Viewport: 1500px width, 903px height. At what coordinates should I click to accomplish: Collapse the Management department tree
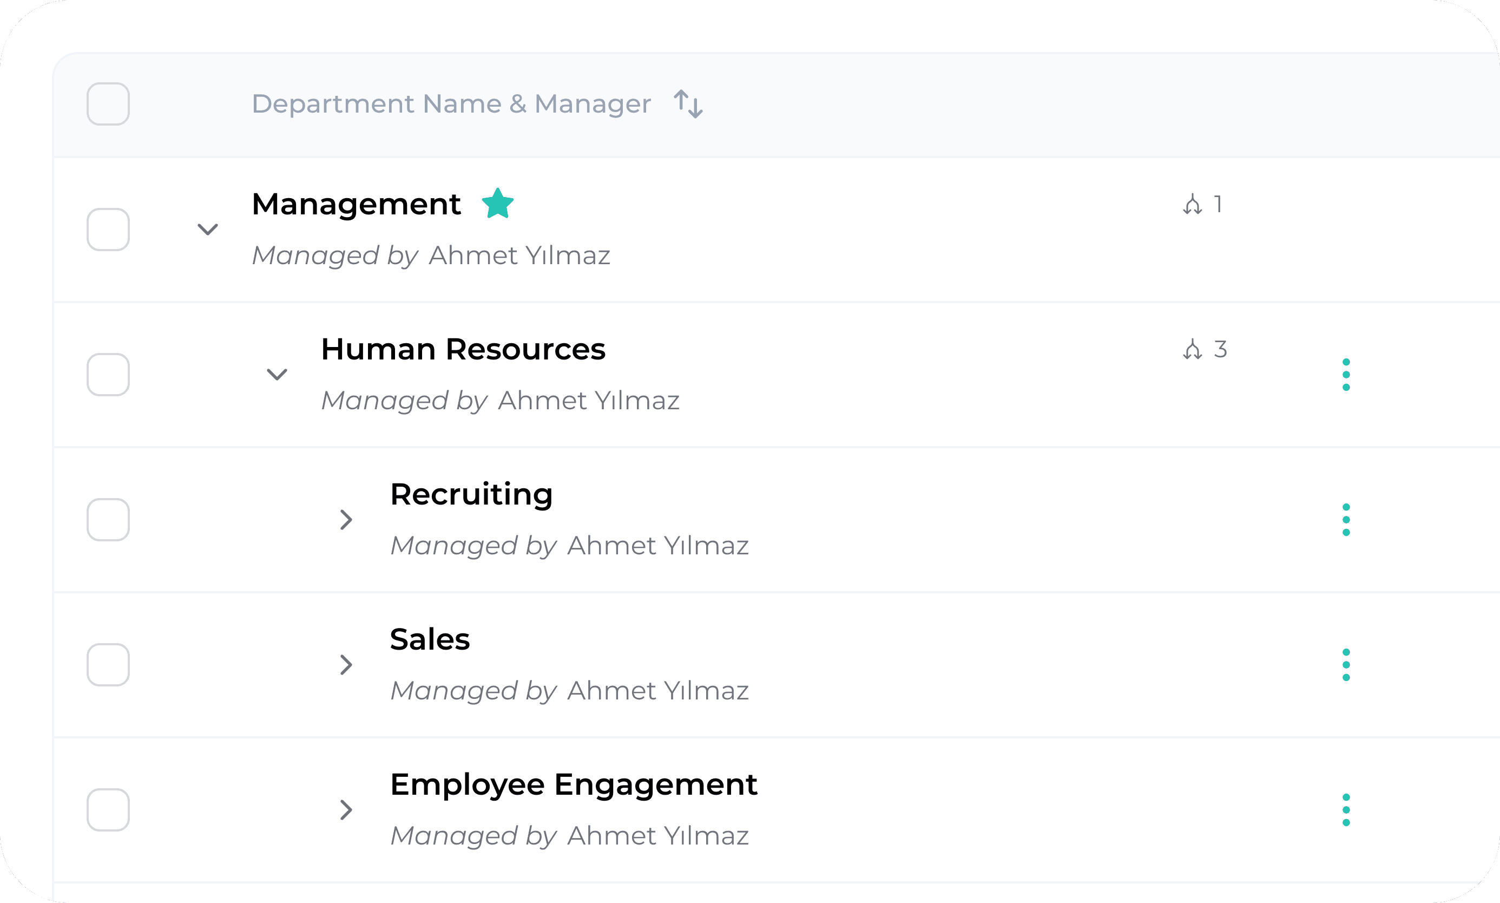click(208, 230)
